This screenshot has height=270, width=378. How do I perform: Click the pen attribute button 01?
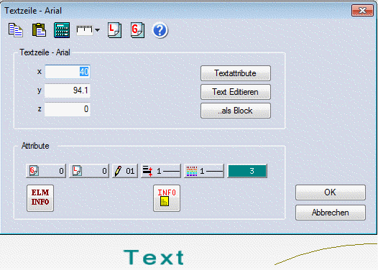coord(125,171)
